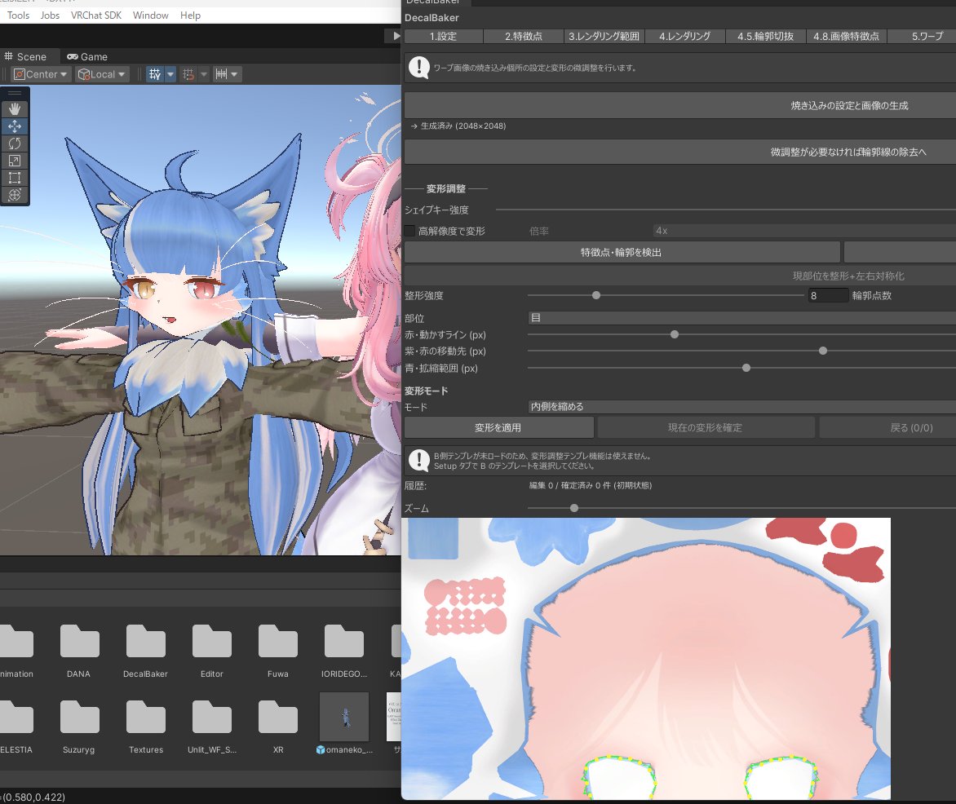This screenshot has height=804, width=956.
Task: Switch to the Scene tab
Action: tap(25, 57)
